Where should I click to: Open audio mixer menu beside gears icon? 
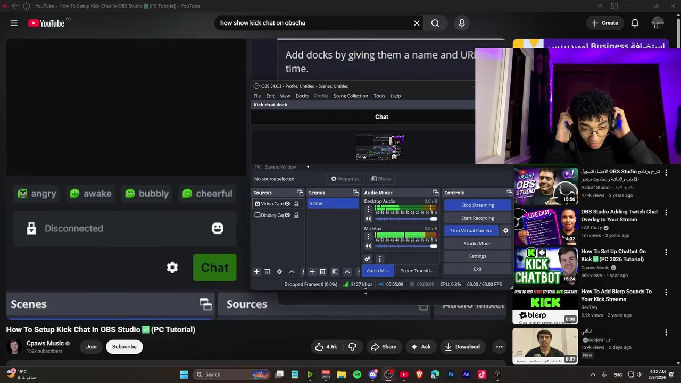(x=379, y=259)
